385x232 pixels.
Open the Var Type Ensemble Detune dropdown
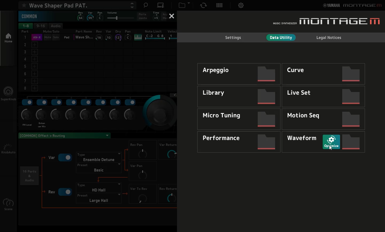[99, 157]
